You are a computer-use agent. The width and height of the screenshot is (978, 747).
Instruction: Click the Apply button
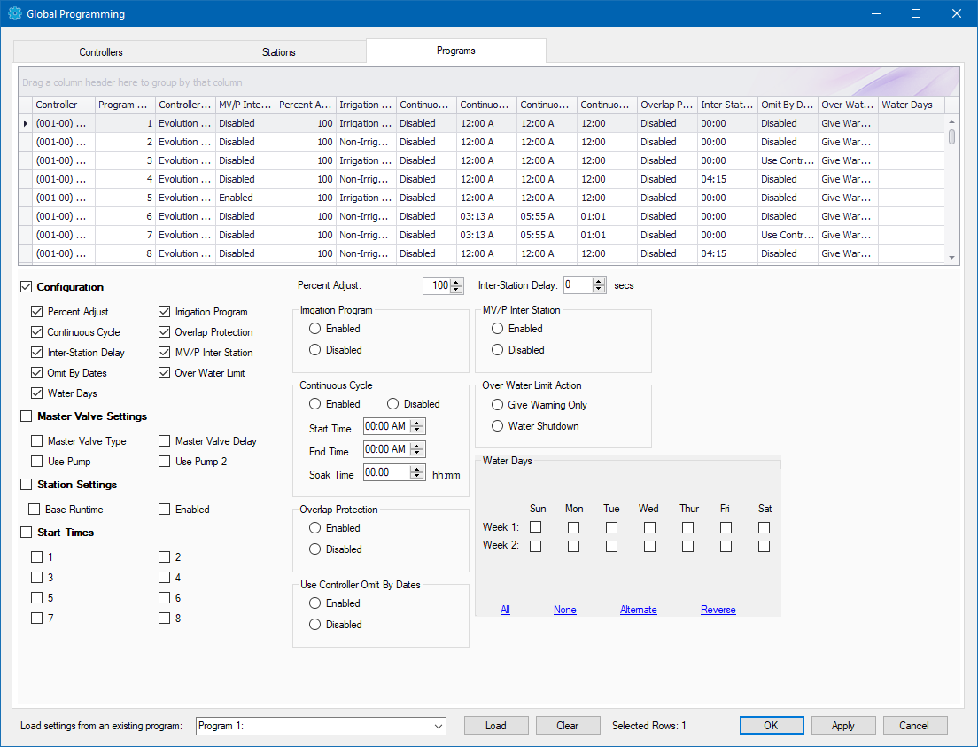coord(843,725)
